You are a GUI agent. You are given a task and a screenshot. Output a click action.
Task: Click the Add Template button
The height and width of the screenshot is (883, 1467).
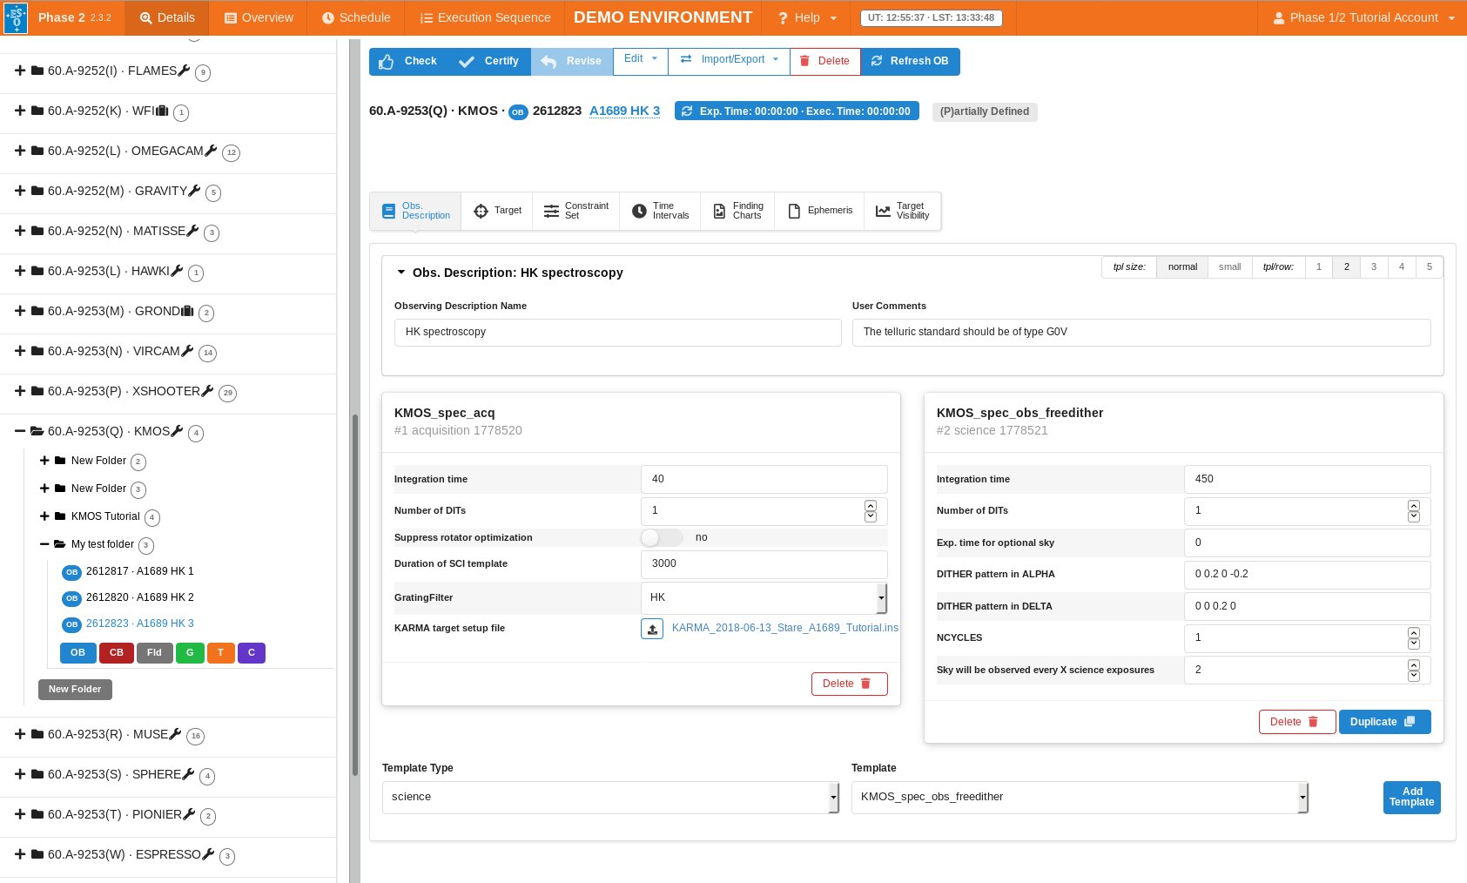tap(1411, 798)
